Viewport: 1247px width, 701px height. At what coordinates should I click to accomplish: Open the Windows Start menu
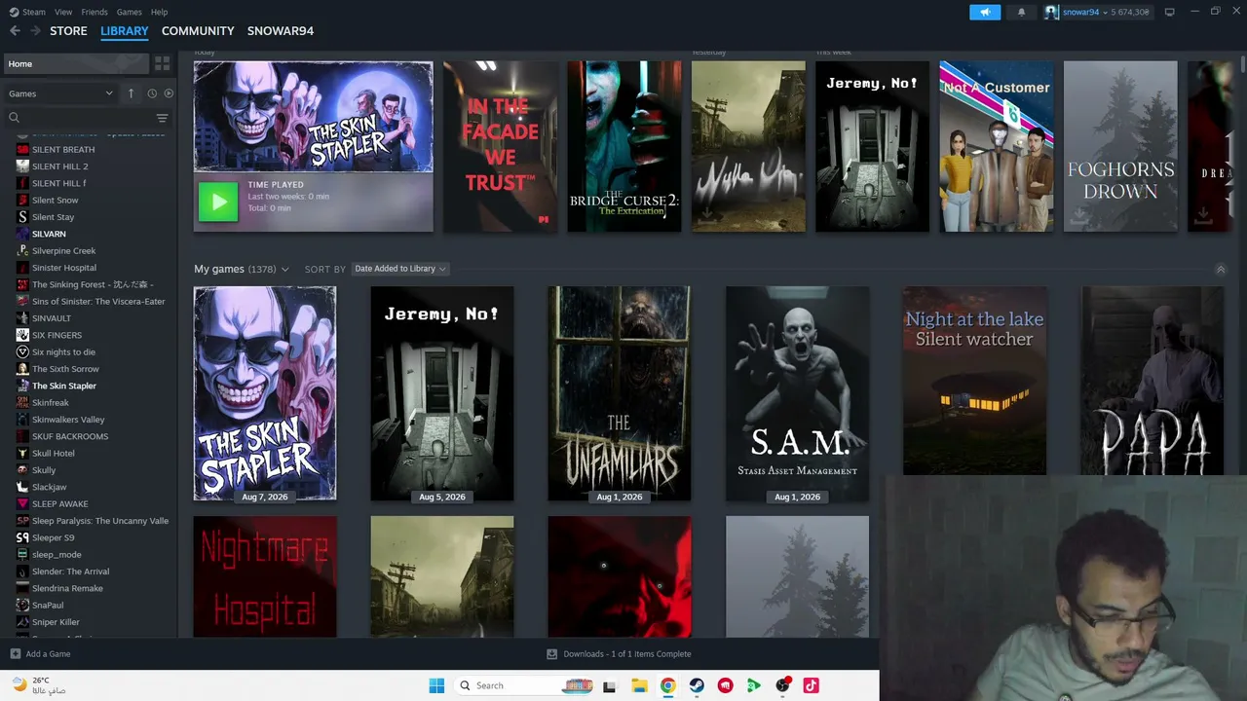436,685
